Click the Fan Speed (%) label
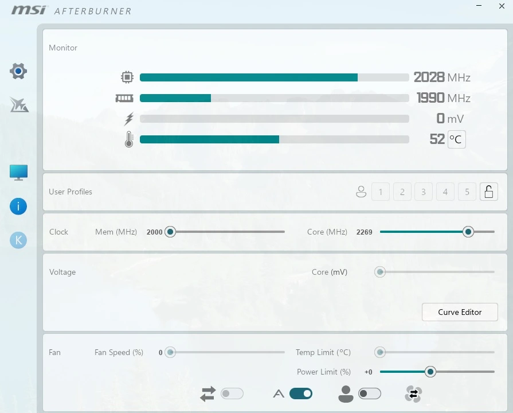Viewport: 513px width, 413px height. pos(119,352)
